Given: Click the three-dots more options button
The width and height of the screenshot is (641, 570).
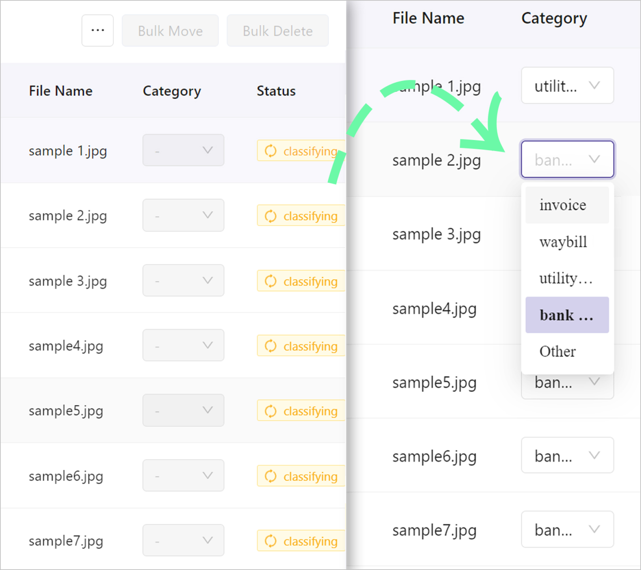Looking at the screenshot, I should 98,31.
